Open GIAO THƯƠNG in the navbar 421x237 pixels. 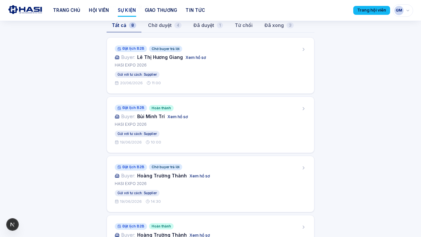tap(161, 10)
